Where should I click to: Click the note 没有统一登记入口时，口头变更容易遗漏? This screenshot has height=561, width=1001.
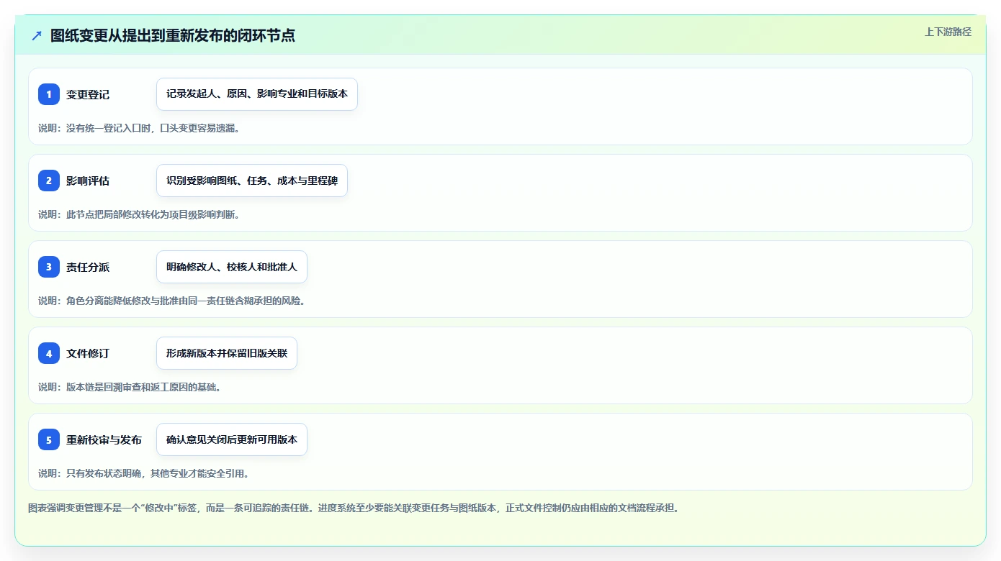(139, 128)
